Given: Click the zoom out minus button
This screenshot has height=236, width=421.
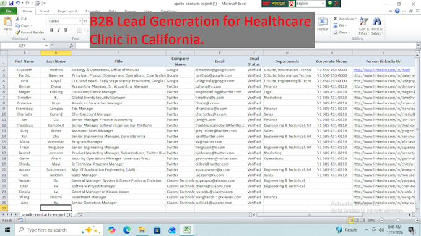Looking at the screenshot, I should pyautogui.click(x=381, y=220).
